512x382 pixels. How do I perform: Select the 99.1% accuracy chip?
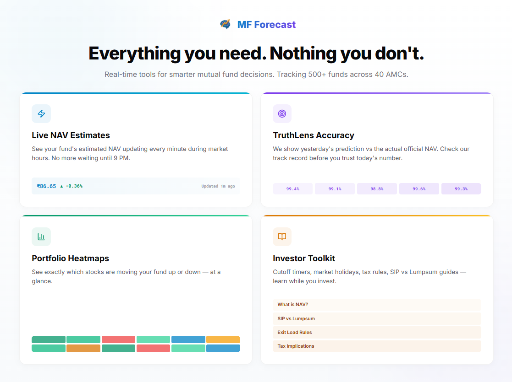coord(335,189)
